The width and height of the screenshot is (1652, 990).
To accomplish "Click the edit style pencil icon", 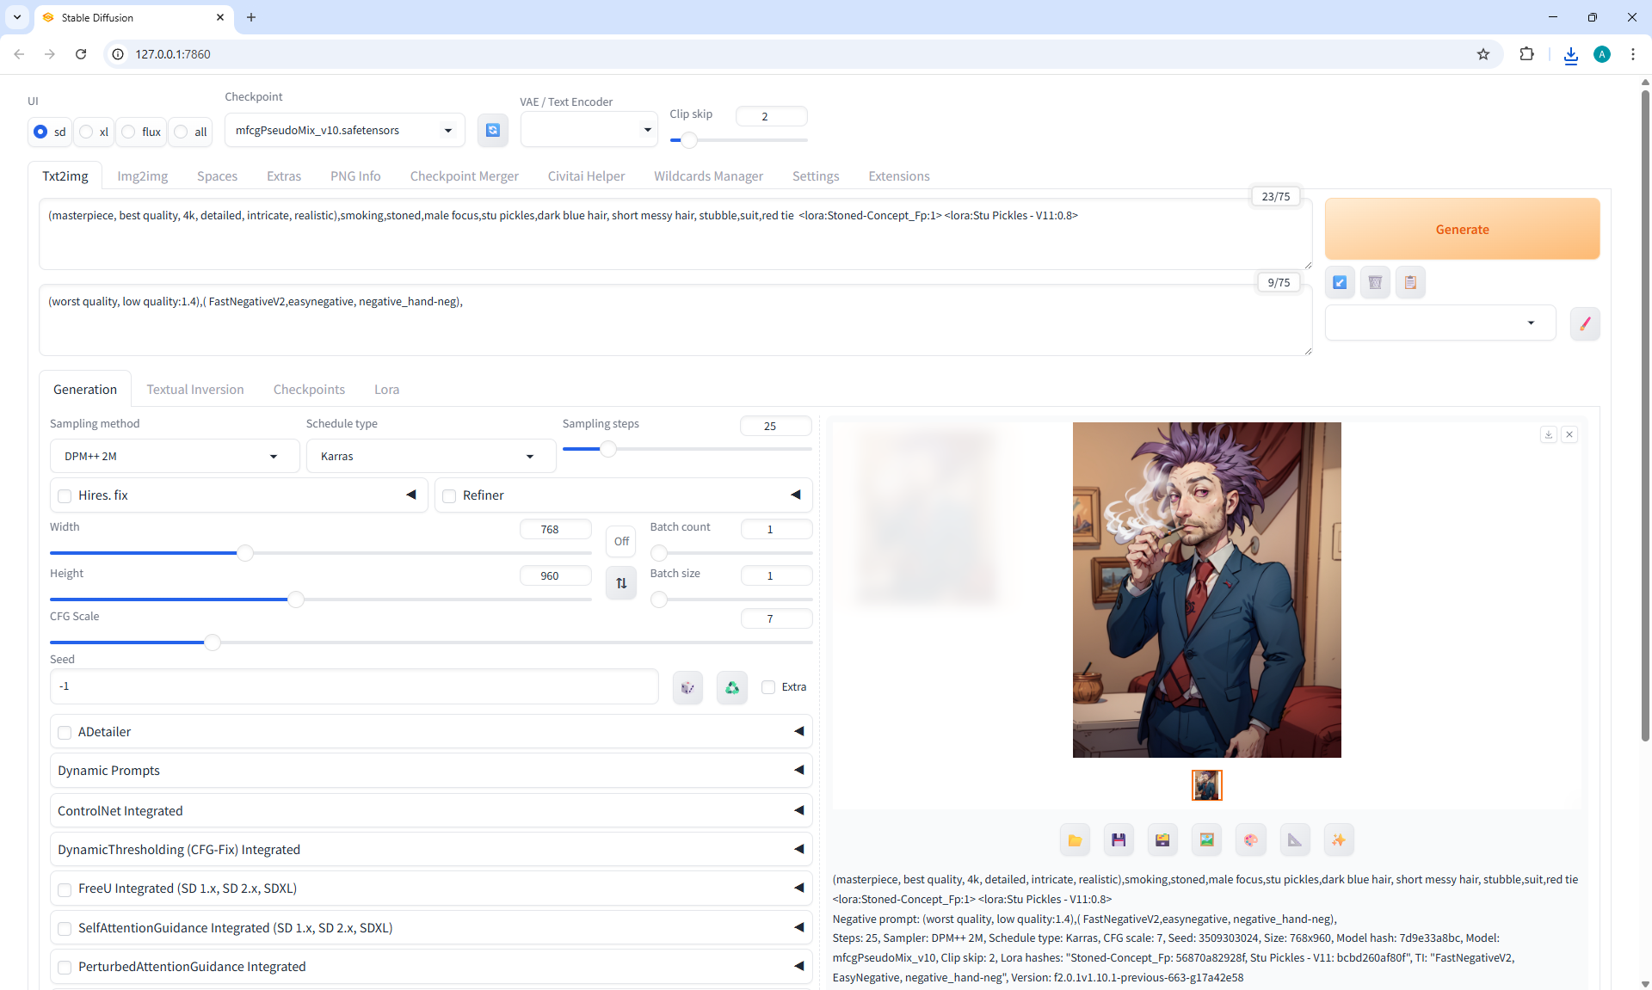I will 1584,324.
